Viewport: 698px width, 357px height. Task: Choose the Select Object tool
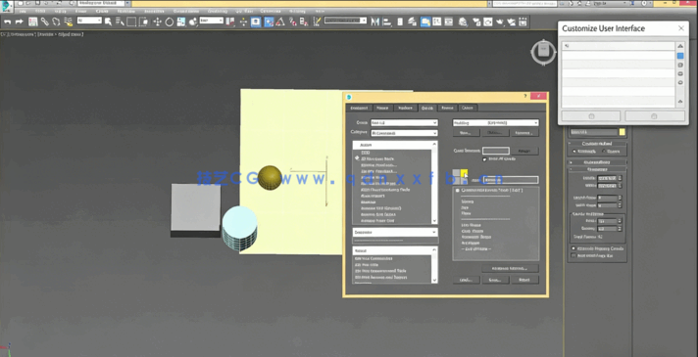(x=108, y=22)
